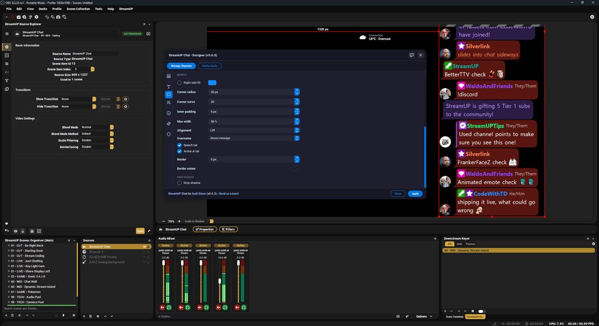Configure the Hide Transition settings circle button
Screen dimensions: 599x326
pyautogui.click(x=125, y=107)
